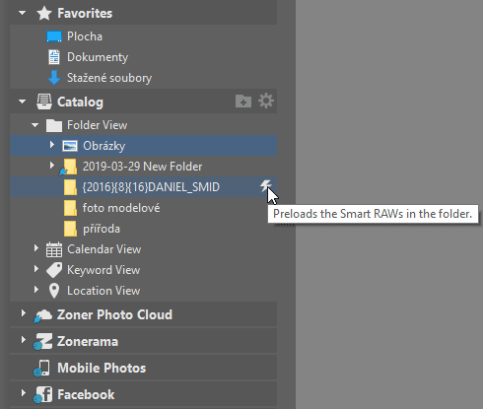Expand the Keyword View node
Image resolution: width=483 pixels, height=409 pixels.
coord(36,269)
